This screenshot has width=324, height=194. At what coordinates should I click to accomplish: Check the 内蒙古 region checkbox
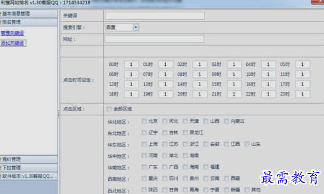tap(227, 121)
